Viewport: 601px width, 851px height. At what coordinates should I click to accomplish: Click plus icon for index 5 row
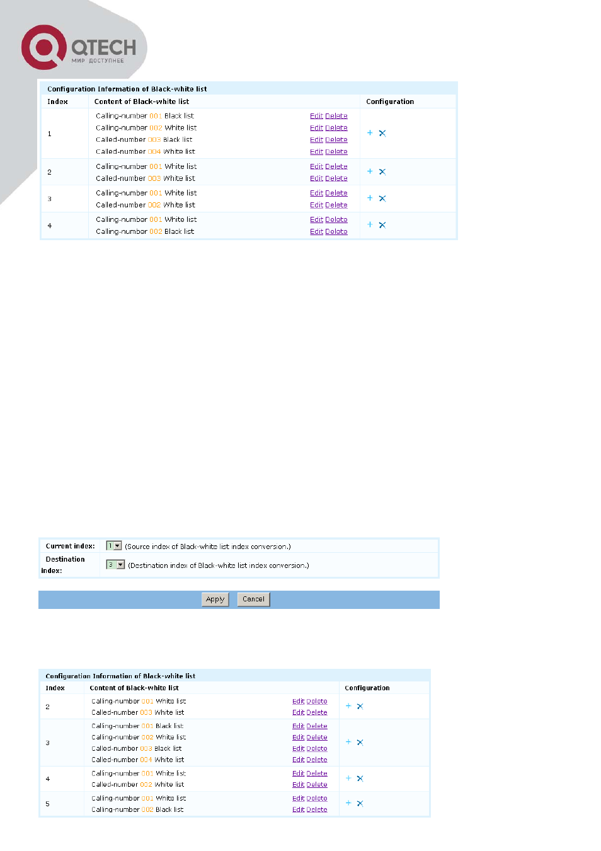(x=348, y=803)
